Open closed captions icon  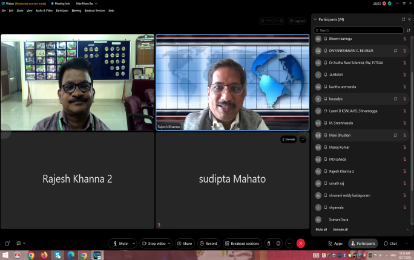(x=19, y=243)
